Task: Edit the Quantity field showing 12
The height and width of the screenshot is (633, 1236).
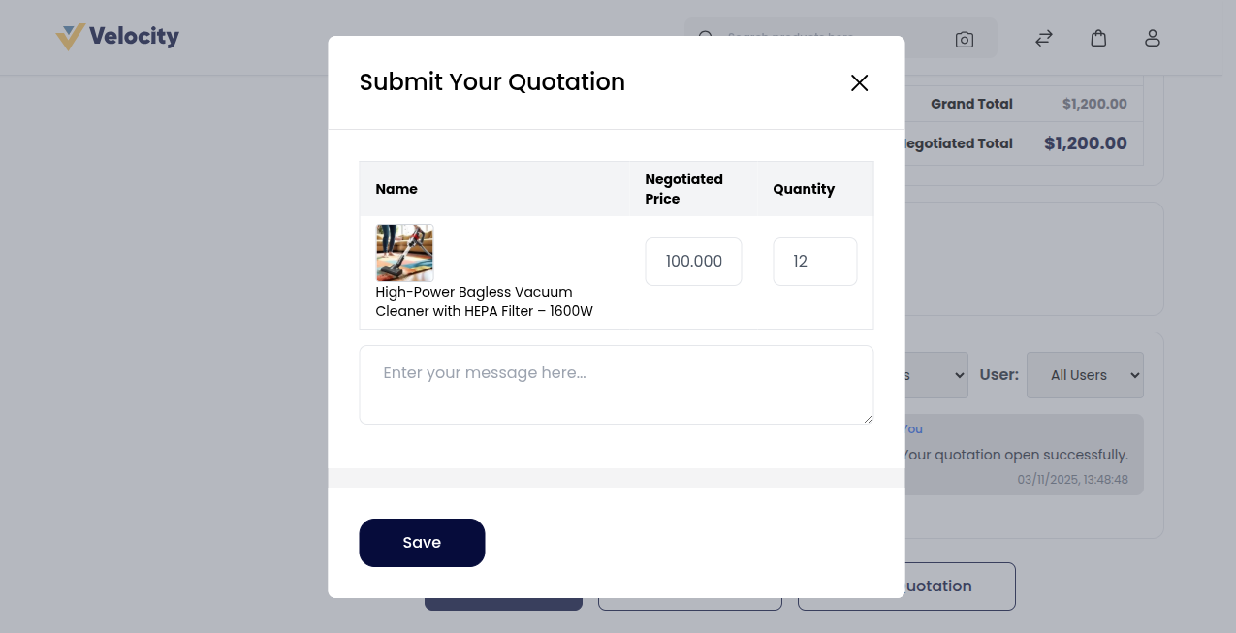Action: 814,261
